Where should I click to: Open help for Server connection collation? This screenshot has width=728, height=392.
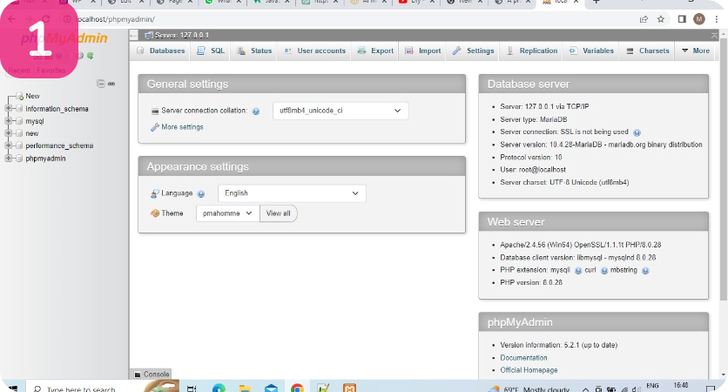[x=256, y=111]
